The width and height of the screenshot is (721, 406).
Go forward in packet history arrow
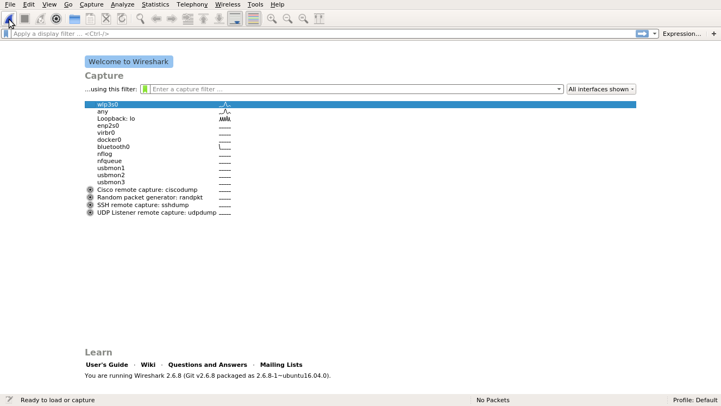(x=172, y=18)
